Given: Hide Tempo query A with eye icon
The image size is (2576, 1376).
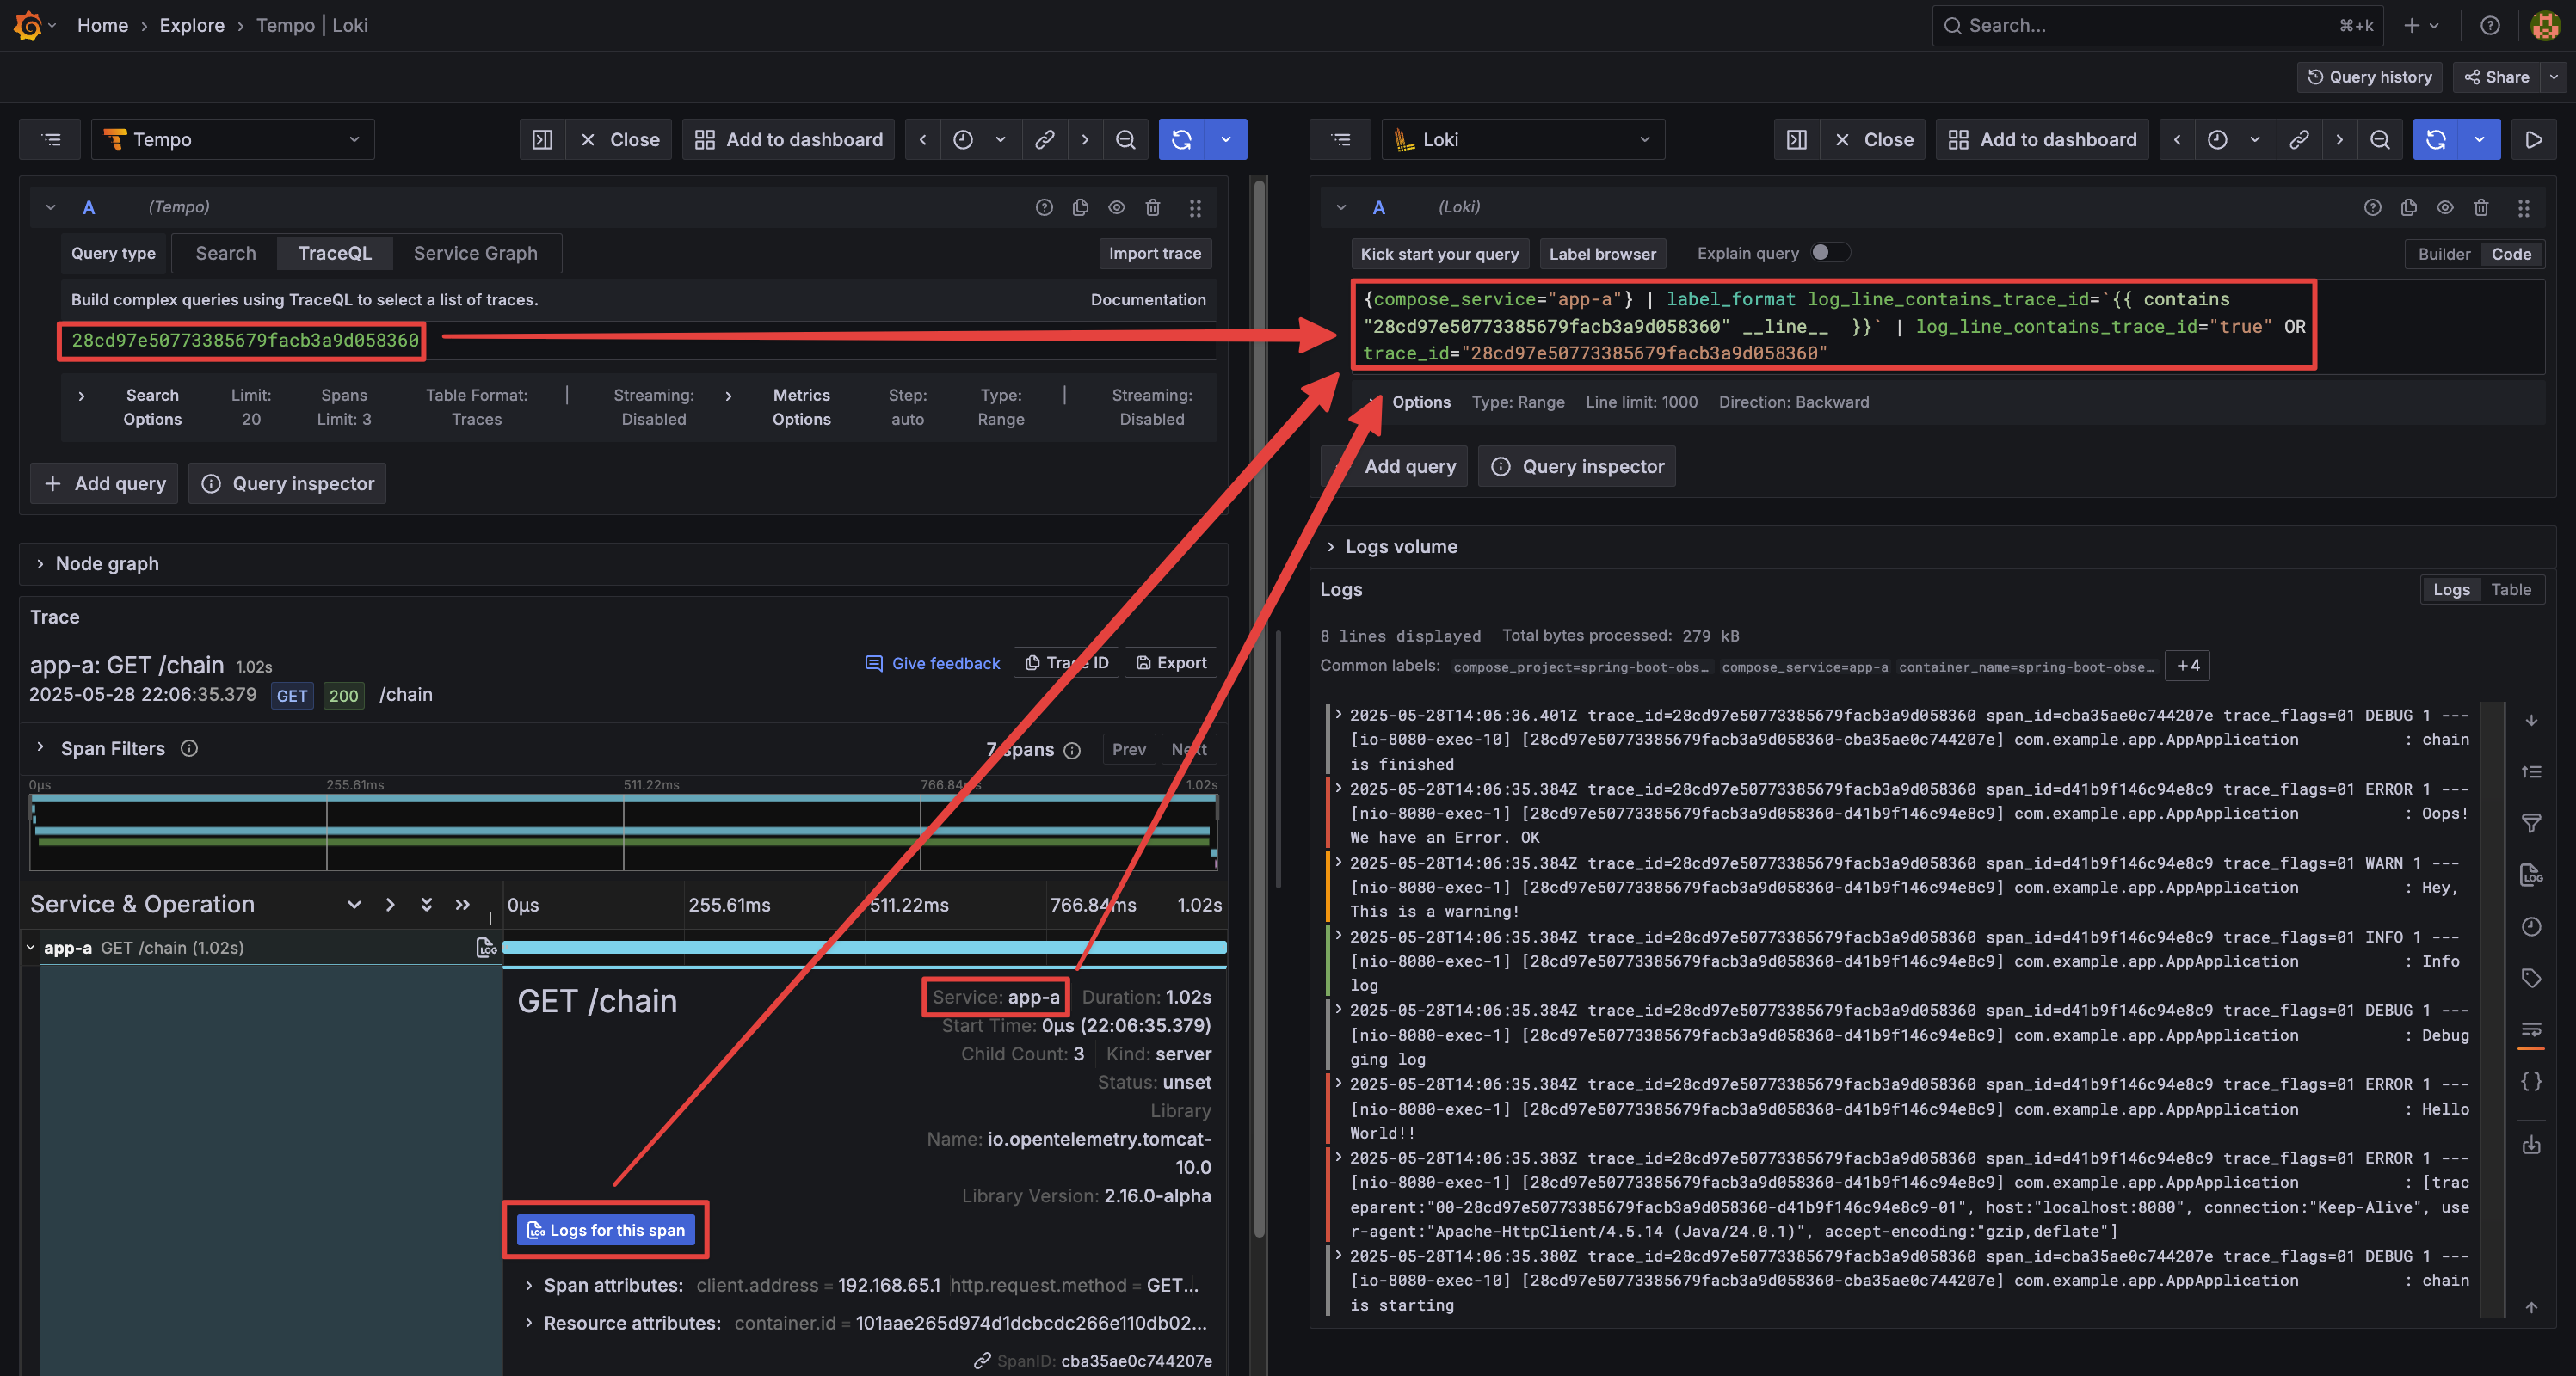Looking at the screenshot, I should pyautogui.click(x=1116, y=207).
